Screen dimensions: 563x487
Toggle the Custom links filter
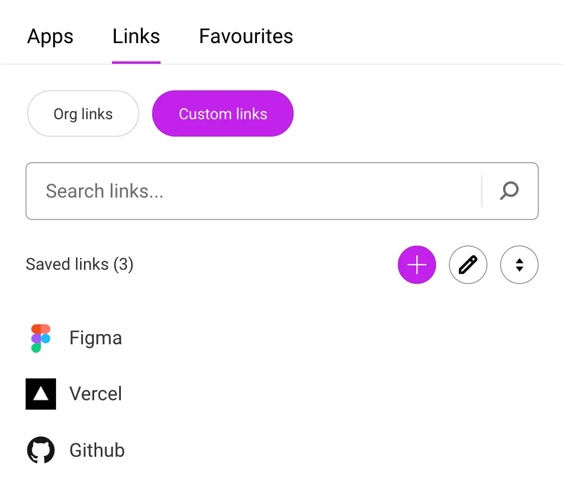(x=222, y=114)
